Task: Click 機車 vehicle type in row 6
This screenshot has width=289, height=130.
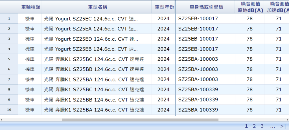Action: tap(30, 69)
